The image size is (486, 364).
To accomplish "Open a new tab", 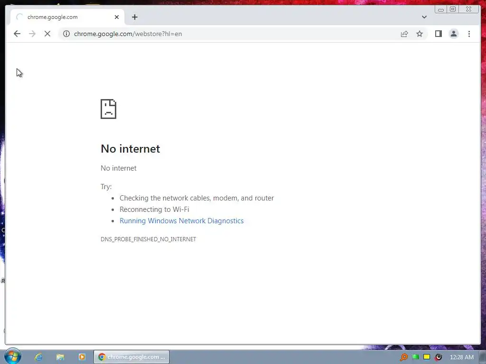I will click(x=134, y=17).
